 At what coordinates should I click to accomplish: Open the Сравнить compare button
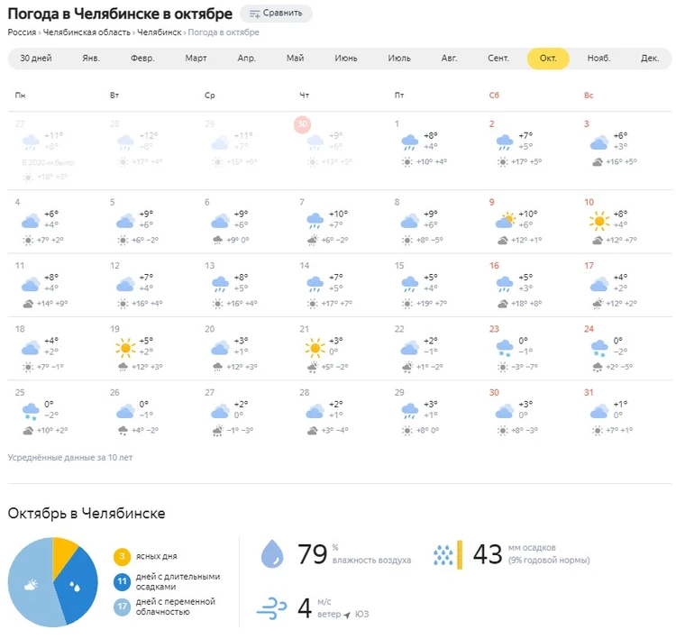coord(276,14)
